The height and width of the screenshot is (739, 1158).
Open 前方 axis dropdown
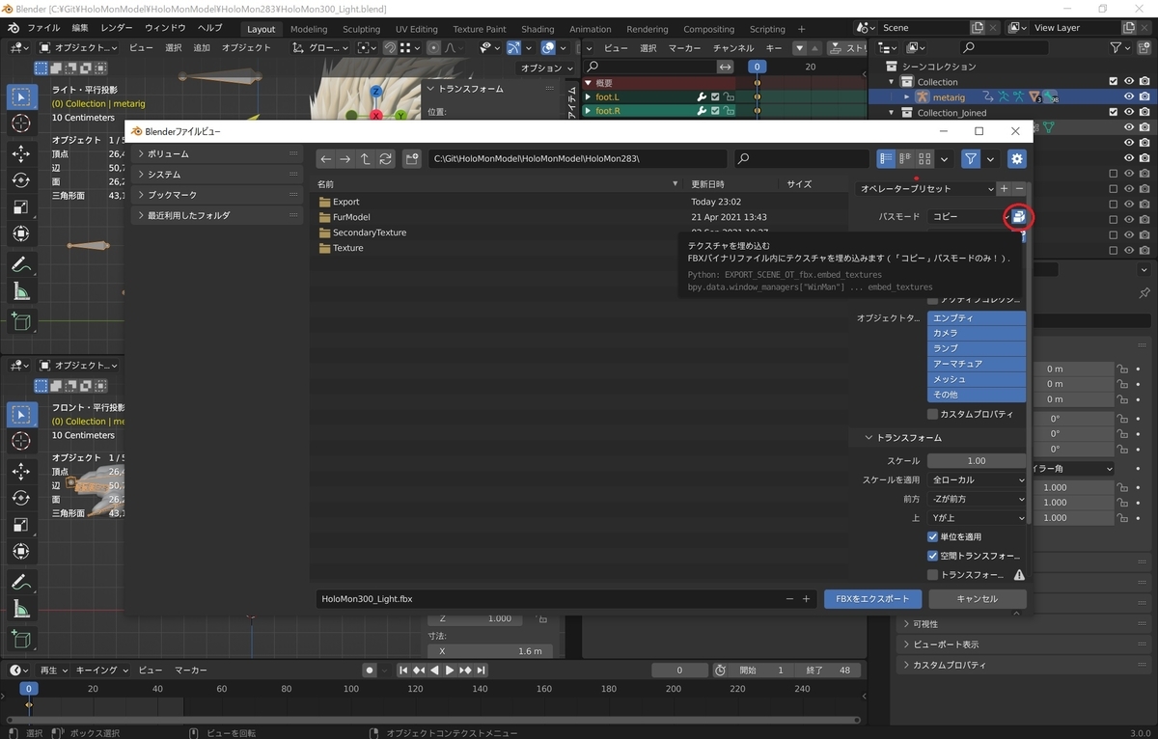[977, 499]
